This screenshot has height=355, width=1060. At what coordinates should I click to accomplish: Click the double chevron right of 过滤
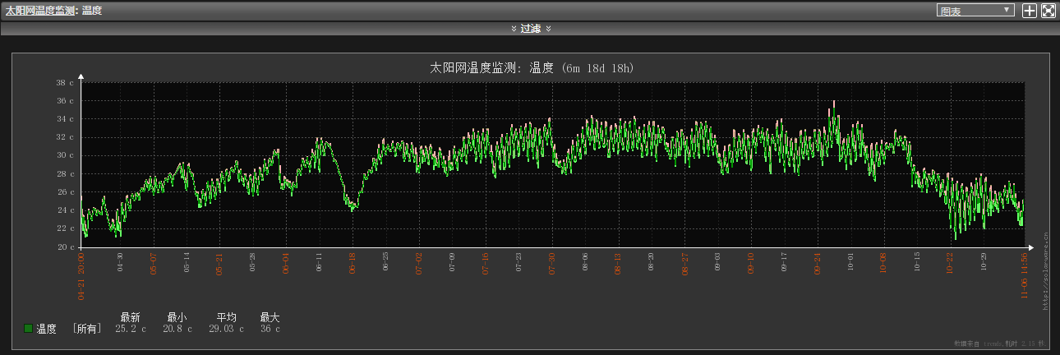pyautogui.click(x=548, y=29)
